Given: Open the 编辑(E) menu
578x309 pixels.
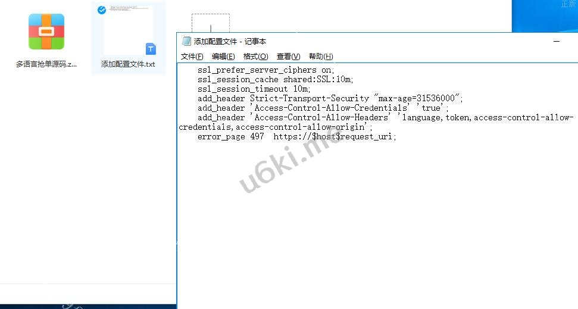Looking at the screenshot, I should [223, 57].
